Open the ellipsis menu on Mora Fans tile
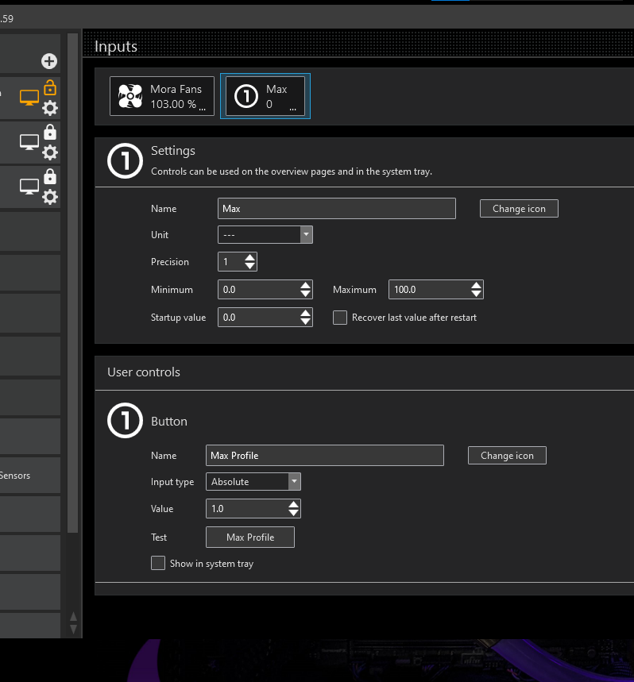This screenshot has height=682, width=634. (x=202, y=106)
